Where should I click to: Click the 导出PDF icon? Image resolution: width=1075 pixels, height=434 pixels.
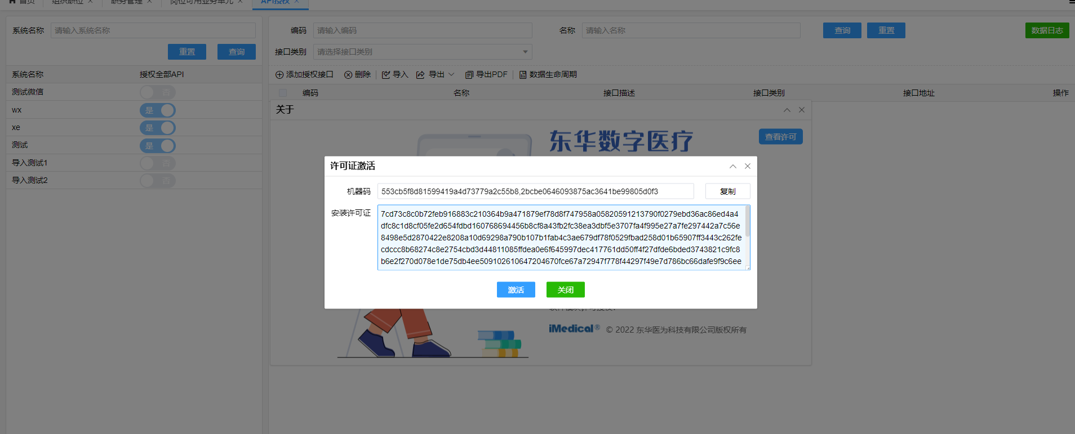(x=469, y=75)
